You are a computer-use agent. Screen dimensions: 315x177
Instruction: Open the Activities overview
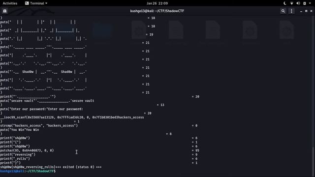(10, 3)
